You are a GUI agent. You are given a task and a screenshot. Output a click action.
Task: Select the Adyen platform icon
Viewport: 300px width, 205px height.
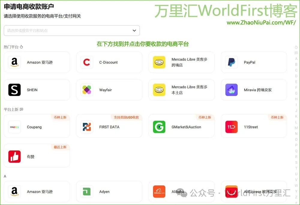[86, 191]
